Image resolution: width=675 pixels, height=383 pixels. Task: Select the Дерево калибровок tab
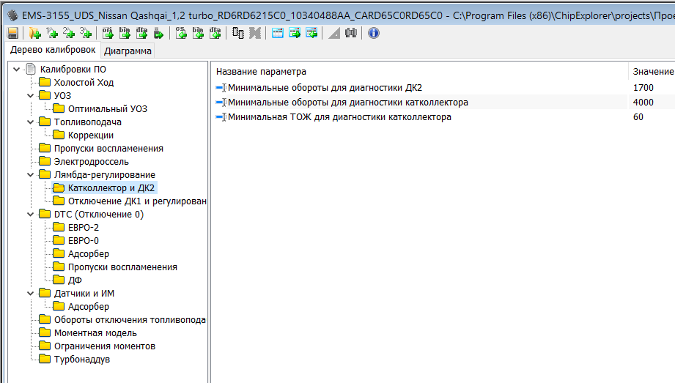pyautogui.click(x=52, y=51)
